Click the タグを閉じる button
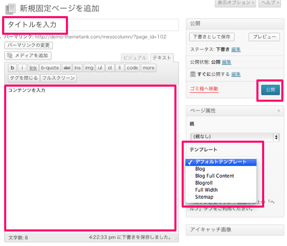This screenshot has height=246, width=287. click(x=24, y=78)
